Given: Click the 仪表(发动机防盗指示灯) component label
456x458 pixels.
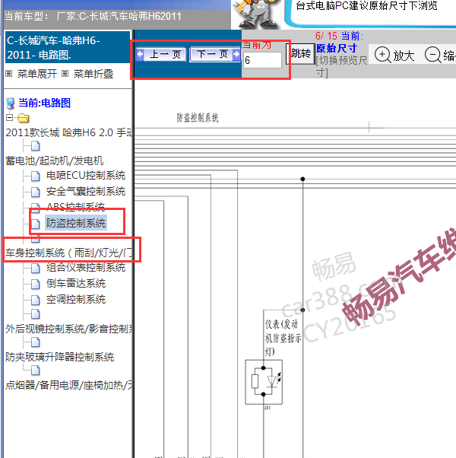Looking at the screenshot, I should [283, 337].
